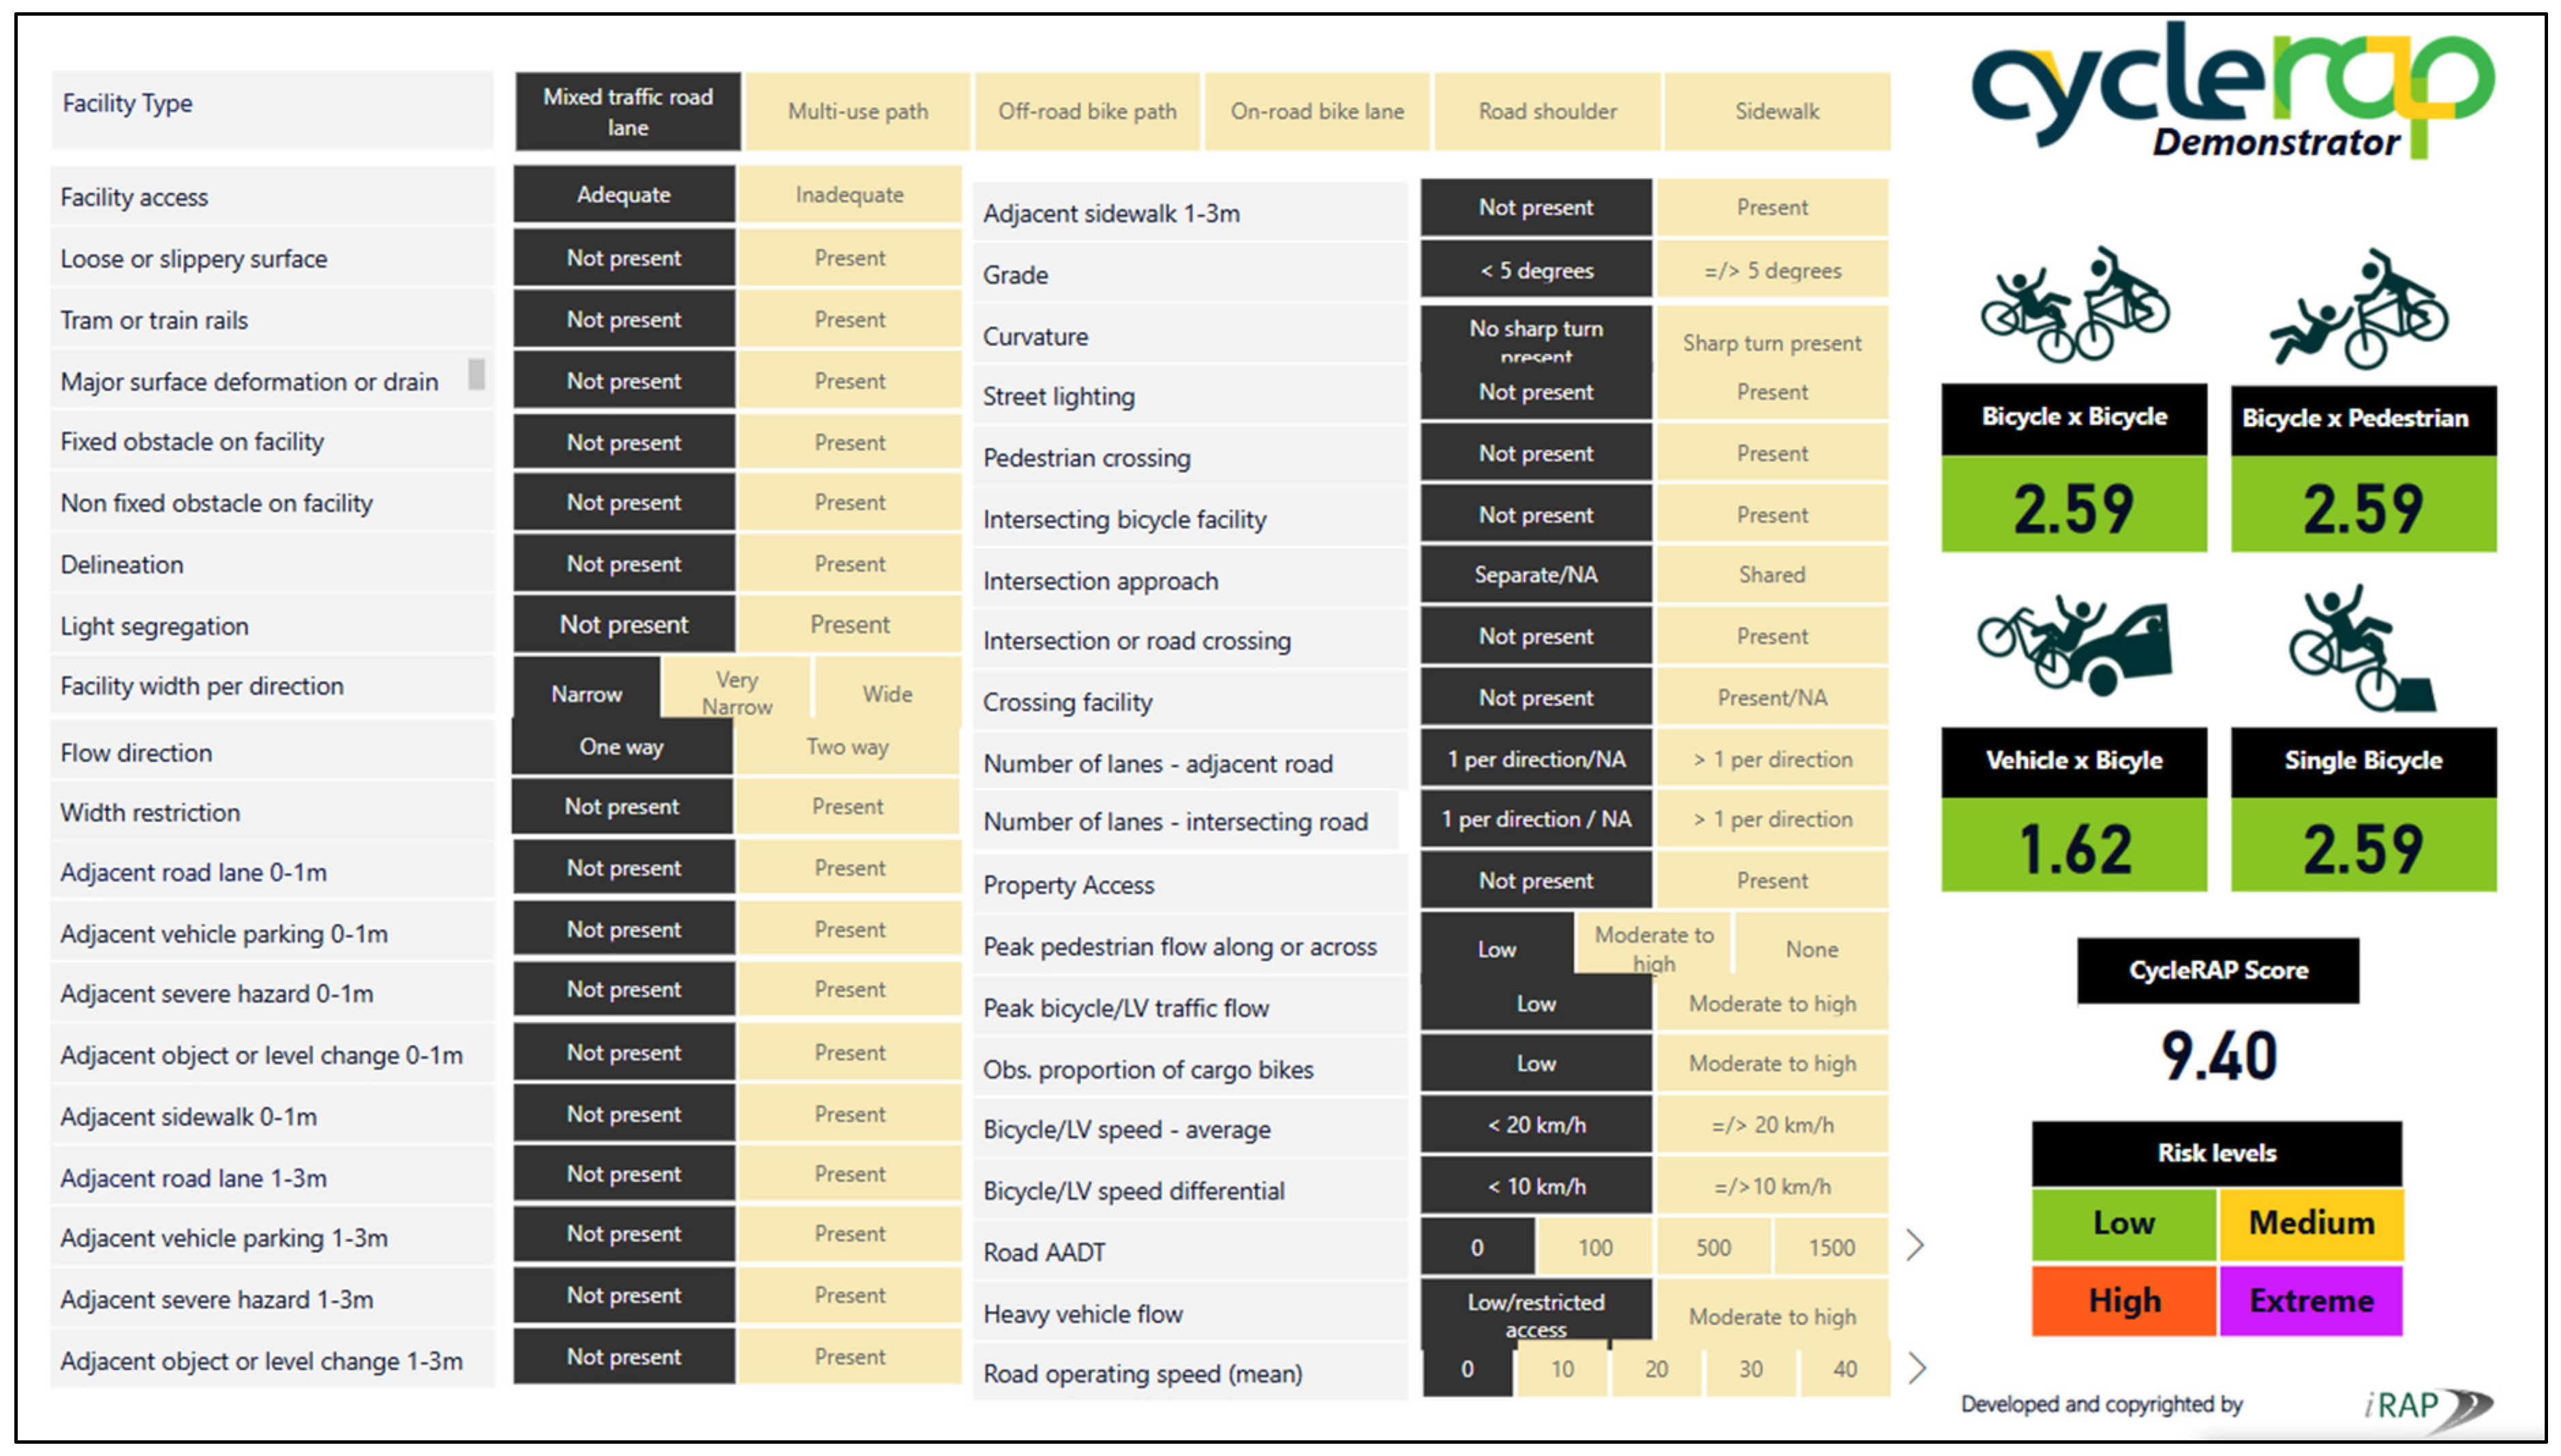Set Facility access to Inadequate
This screenshot has width=2561, height=1456.
pos(849,195)
